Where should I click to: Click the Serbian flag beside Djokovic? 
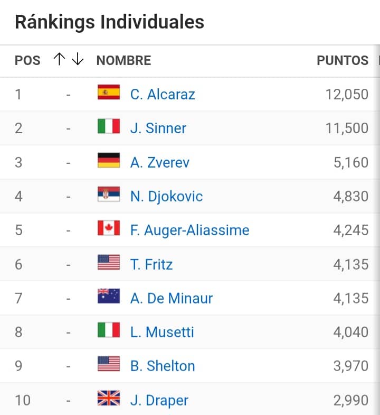pos(109,195)
